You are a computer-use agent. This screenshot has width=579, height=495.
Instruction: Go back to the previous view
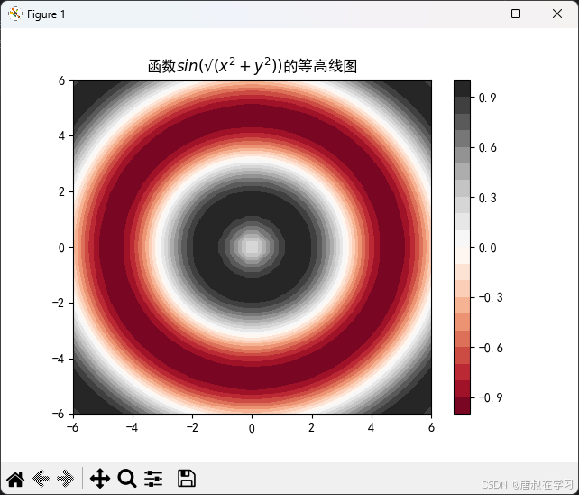pos(41,479)
